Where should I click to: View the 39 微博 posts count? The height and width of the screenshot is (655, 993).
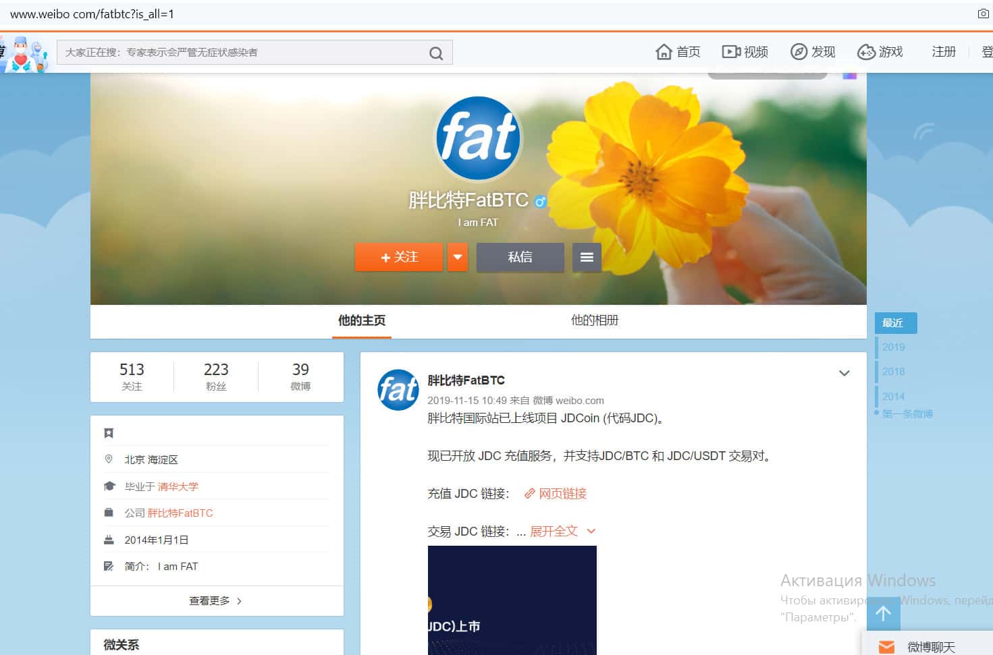300,376
